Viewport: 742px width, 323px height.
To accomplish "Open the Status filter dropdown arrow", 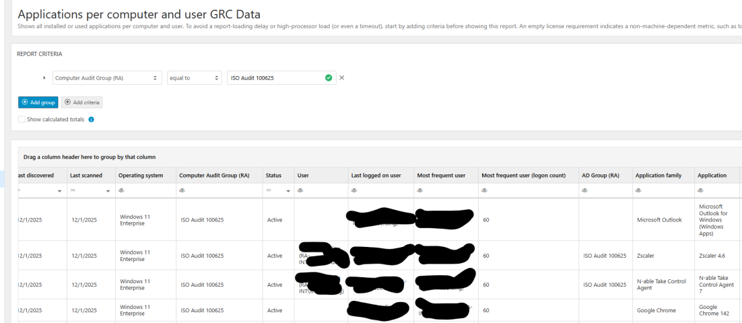I will pos(288,191).
